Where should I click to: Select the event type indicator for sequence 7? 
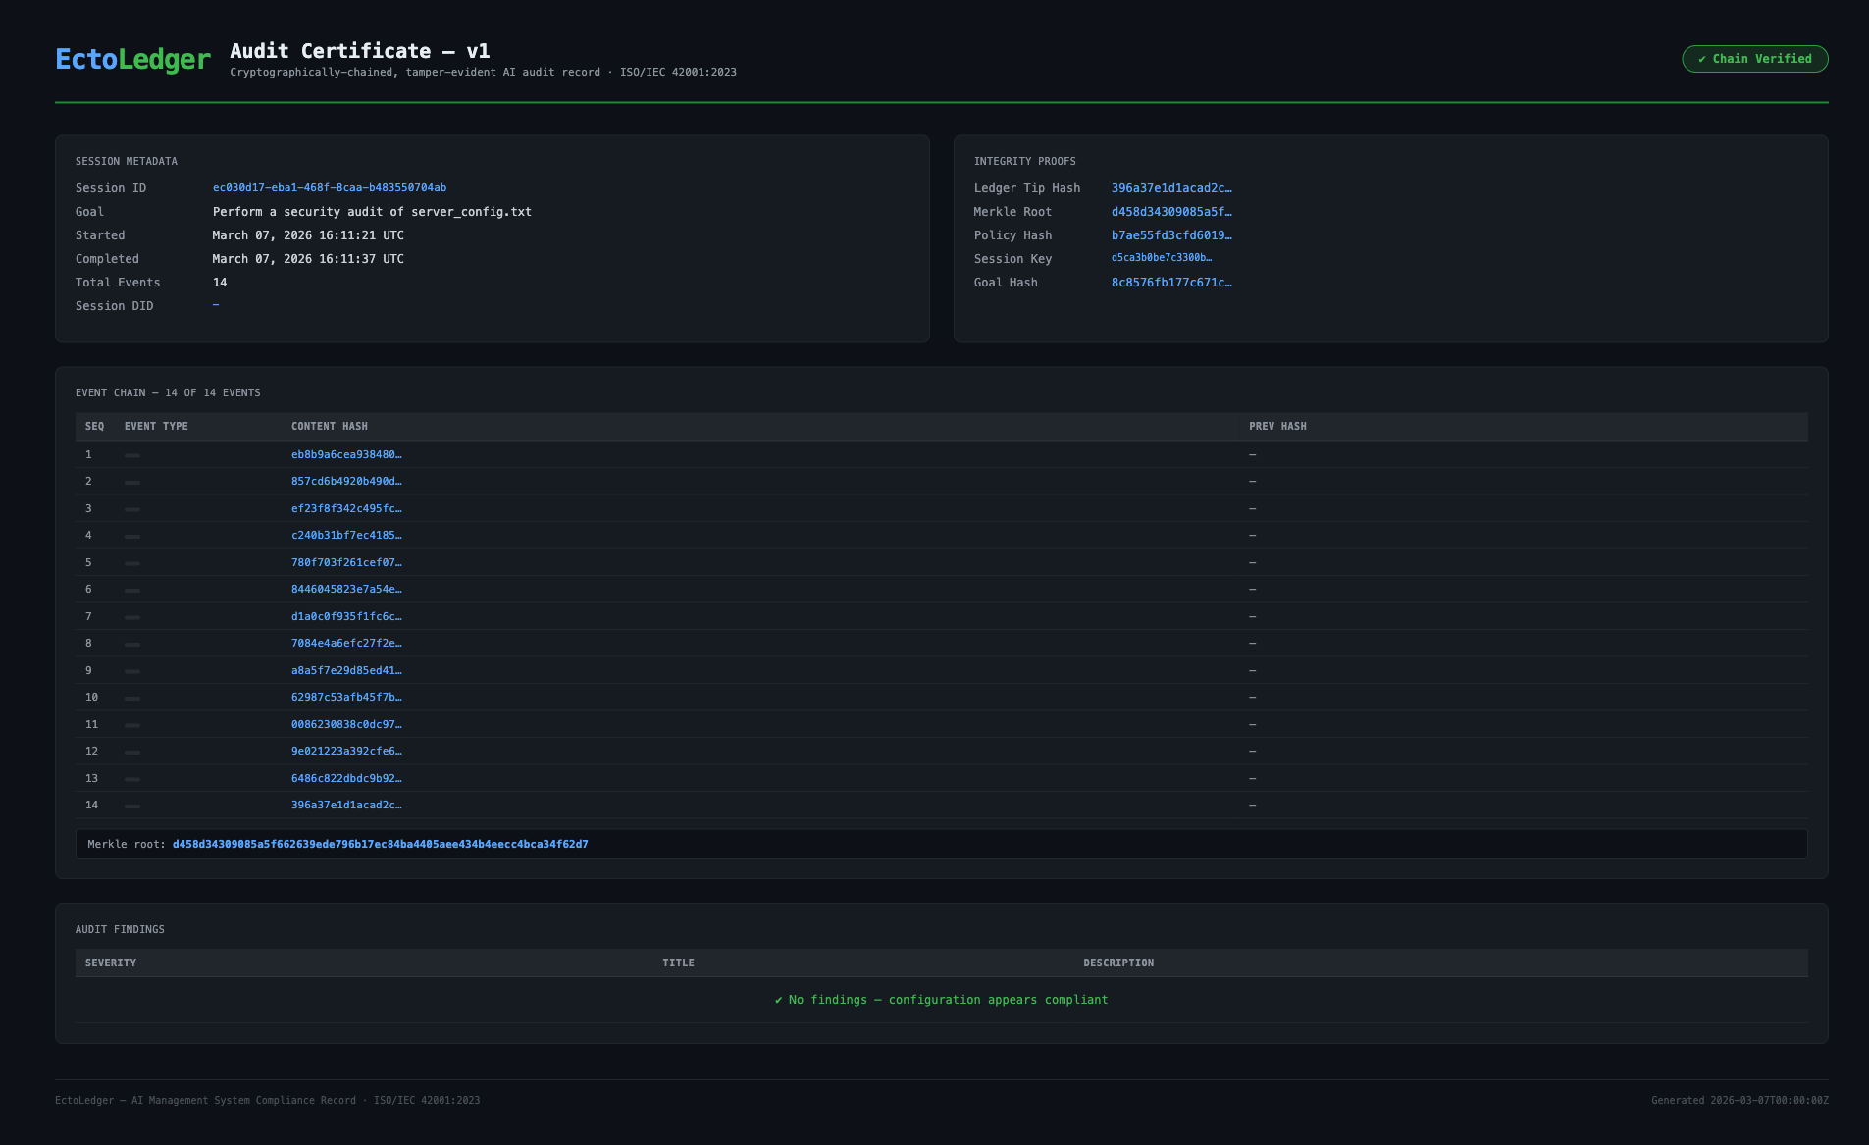(x=132, y=616)
